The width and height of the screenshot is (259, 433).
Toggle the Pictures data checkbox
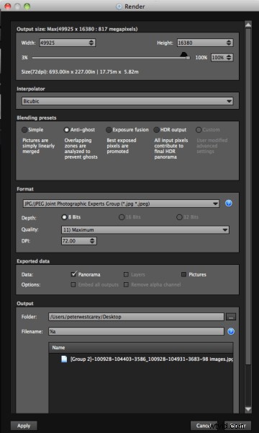pyautogui.click(x=183, y=274)
